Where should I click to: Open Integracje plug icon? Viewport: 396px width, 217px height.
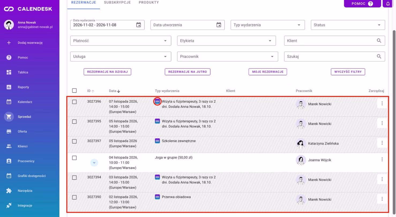[9, 206]
